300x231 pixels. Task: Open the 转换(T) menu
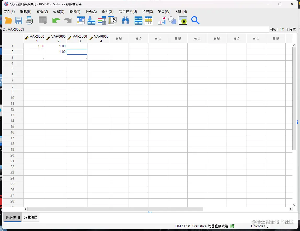pos(75,12)
